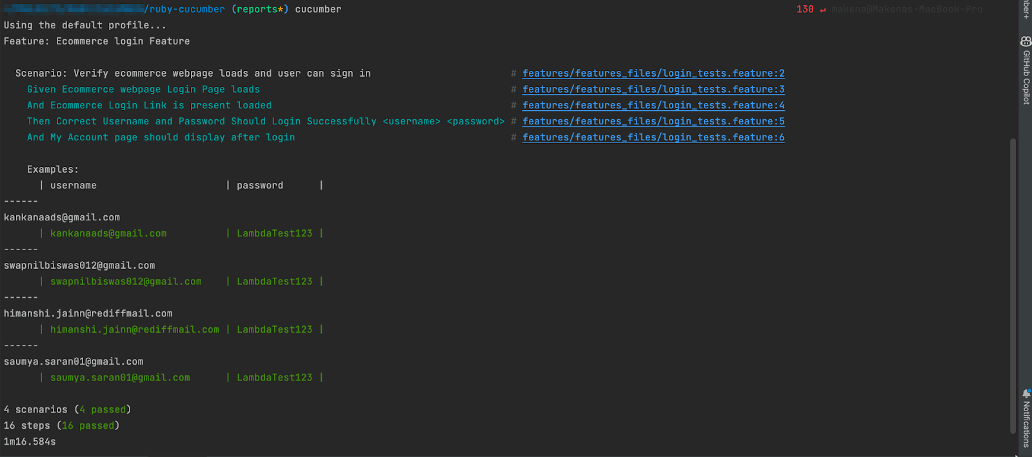Screen dimensions: 1032x457
Task: Click the 'username' Examples column header
Action: pyautogui.click(x=74, y=186)
